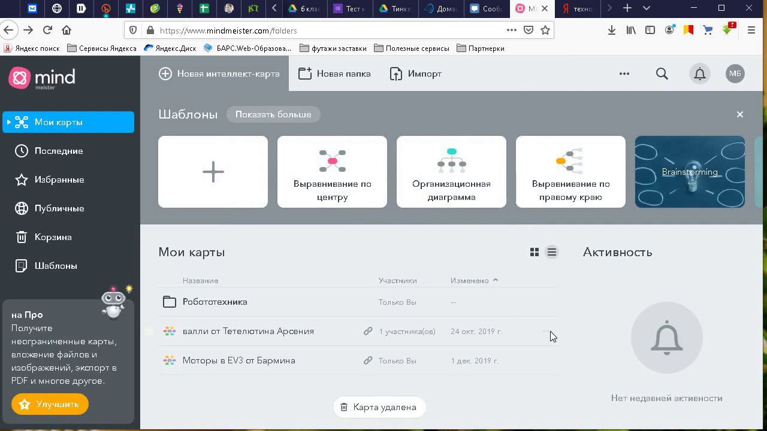This screenshot has width=767, height=431.
Task: Sort by Название column header
Action: 200,281
